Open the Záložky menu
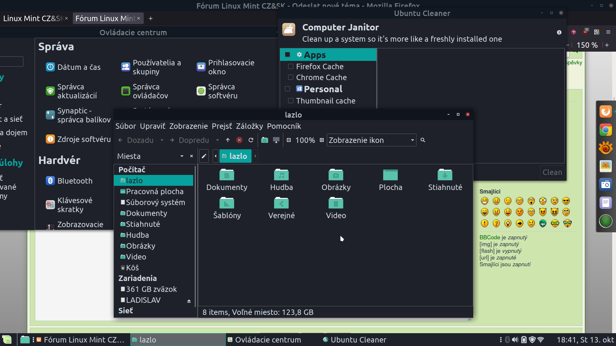Viewport: 616px width, 346px height. coord(249,126)
